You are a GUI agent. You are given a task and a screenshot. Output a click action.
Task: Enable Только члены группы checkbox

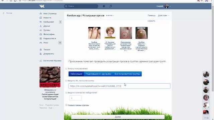click(x=67, y=105)
